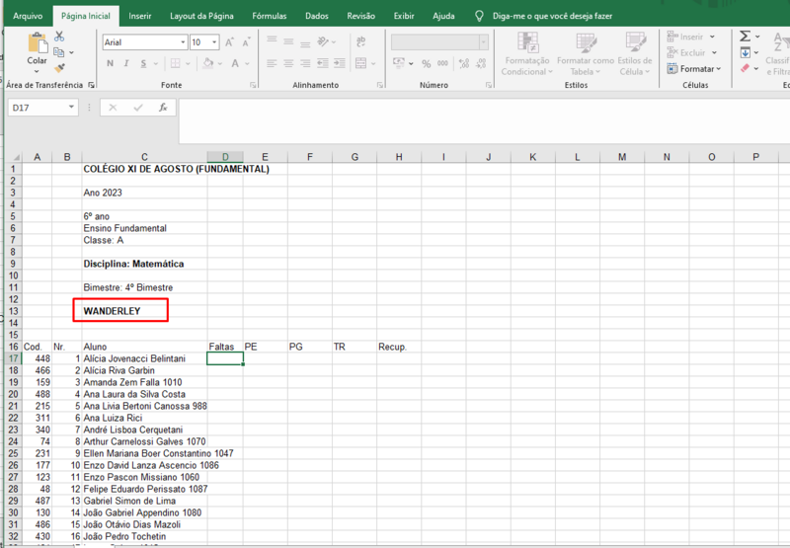Click the Diga-me lightbulb icon
This screenshot has width=790, height=548.
(x=479, y=16)
